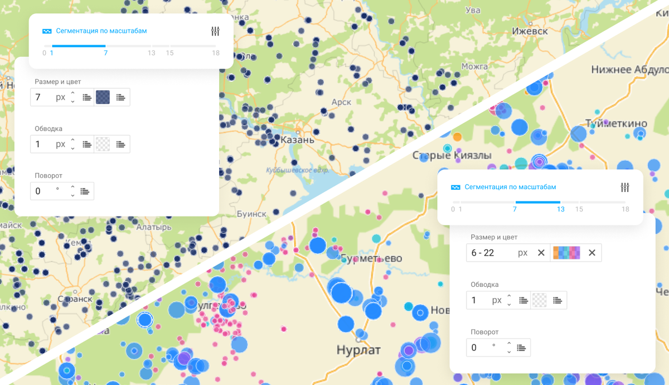Click stroke width list icon in the 7–13 panel
Image resolution: width=669 pixels, height=385 pixels.
point(523,300)
